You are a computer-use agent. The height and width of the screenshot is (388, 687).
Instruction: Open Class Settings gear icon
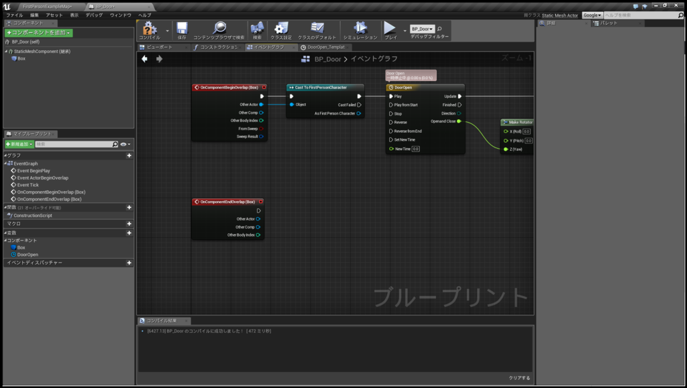tap(281, 29)
